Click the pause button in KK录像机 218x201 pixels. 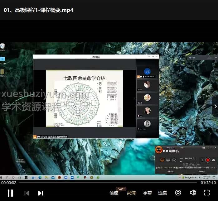point(202,160)
